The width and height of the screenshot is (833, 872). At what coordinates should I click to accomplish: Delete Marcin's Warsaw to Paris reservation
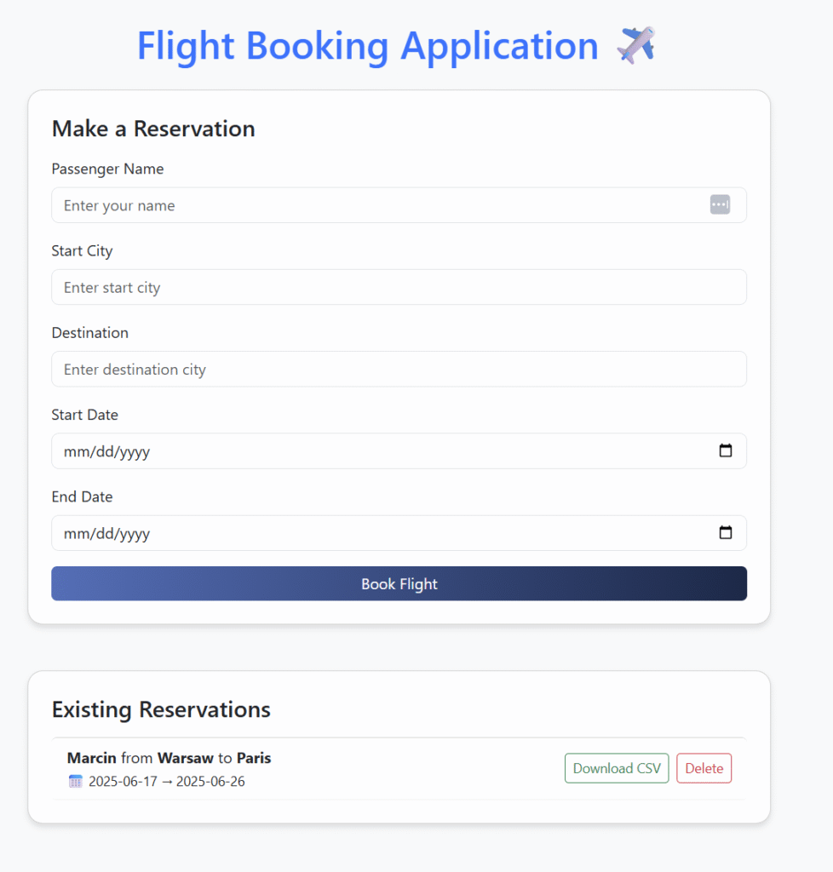tap(704, 768)
